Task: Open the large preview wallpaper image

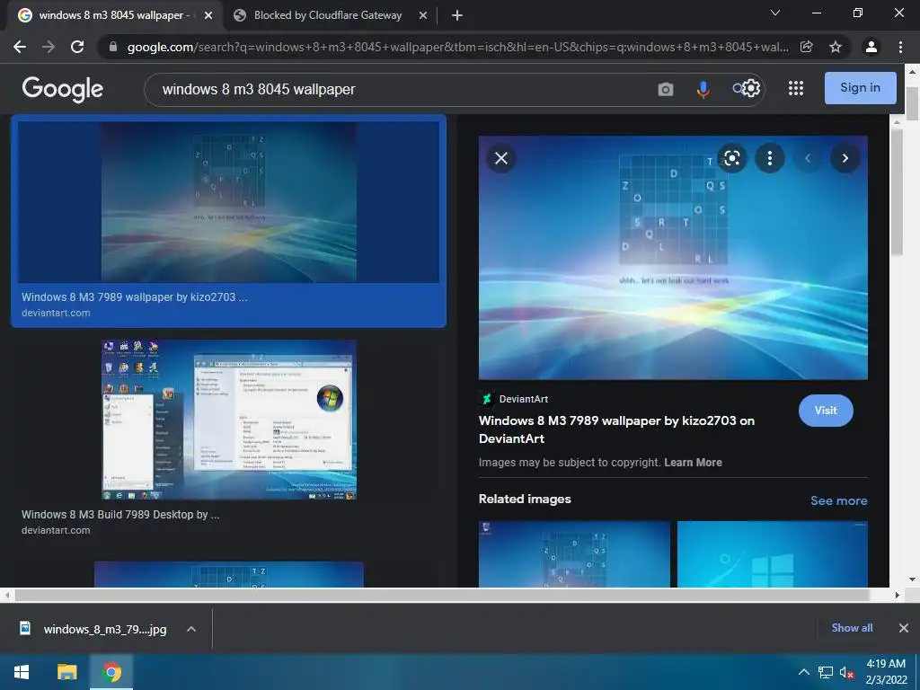Action: (x=673, y=258)
